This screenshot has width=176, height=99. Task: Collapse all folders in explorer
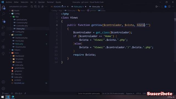42,7
